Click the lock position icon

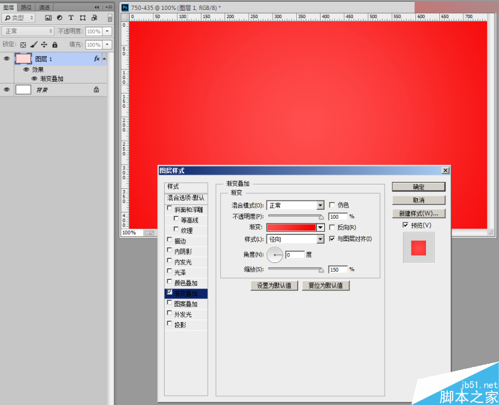(x=43, y=44)
